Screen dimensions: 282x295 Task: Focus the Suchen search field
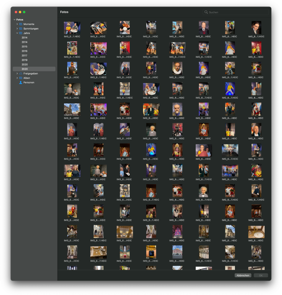point(237,12)
